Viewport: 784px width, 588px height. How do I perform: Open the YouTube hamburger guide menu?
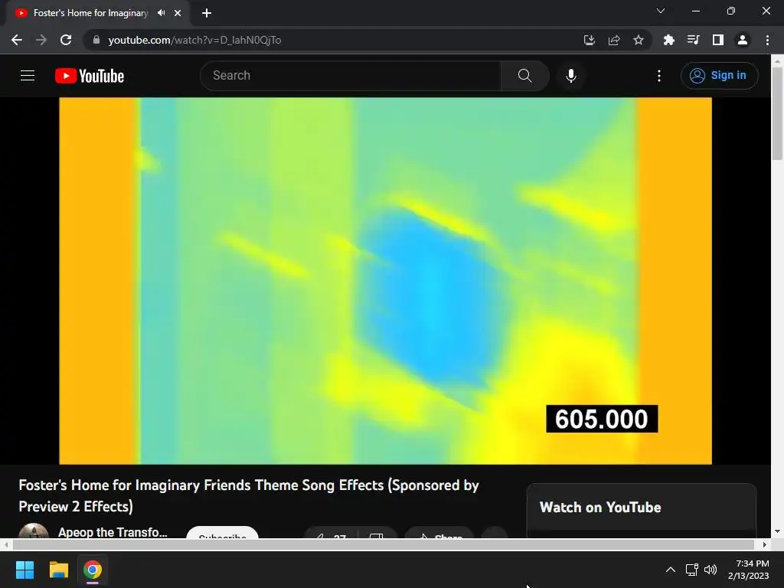(x=28, y=76)
